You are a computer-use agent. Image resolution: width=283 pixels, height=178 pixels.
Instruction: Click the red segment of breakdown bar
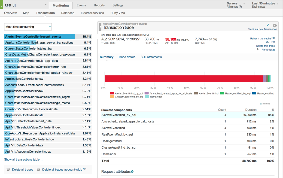tap(184, 79)
